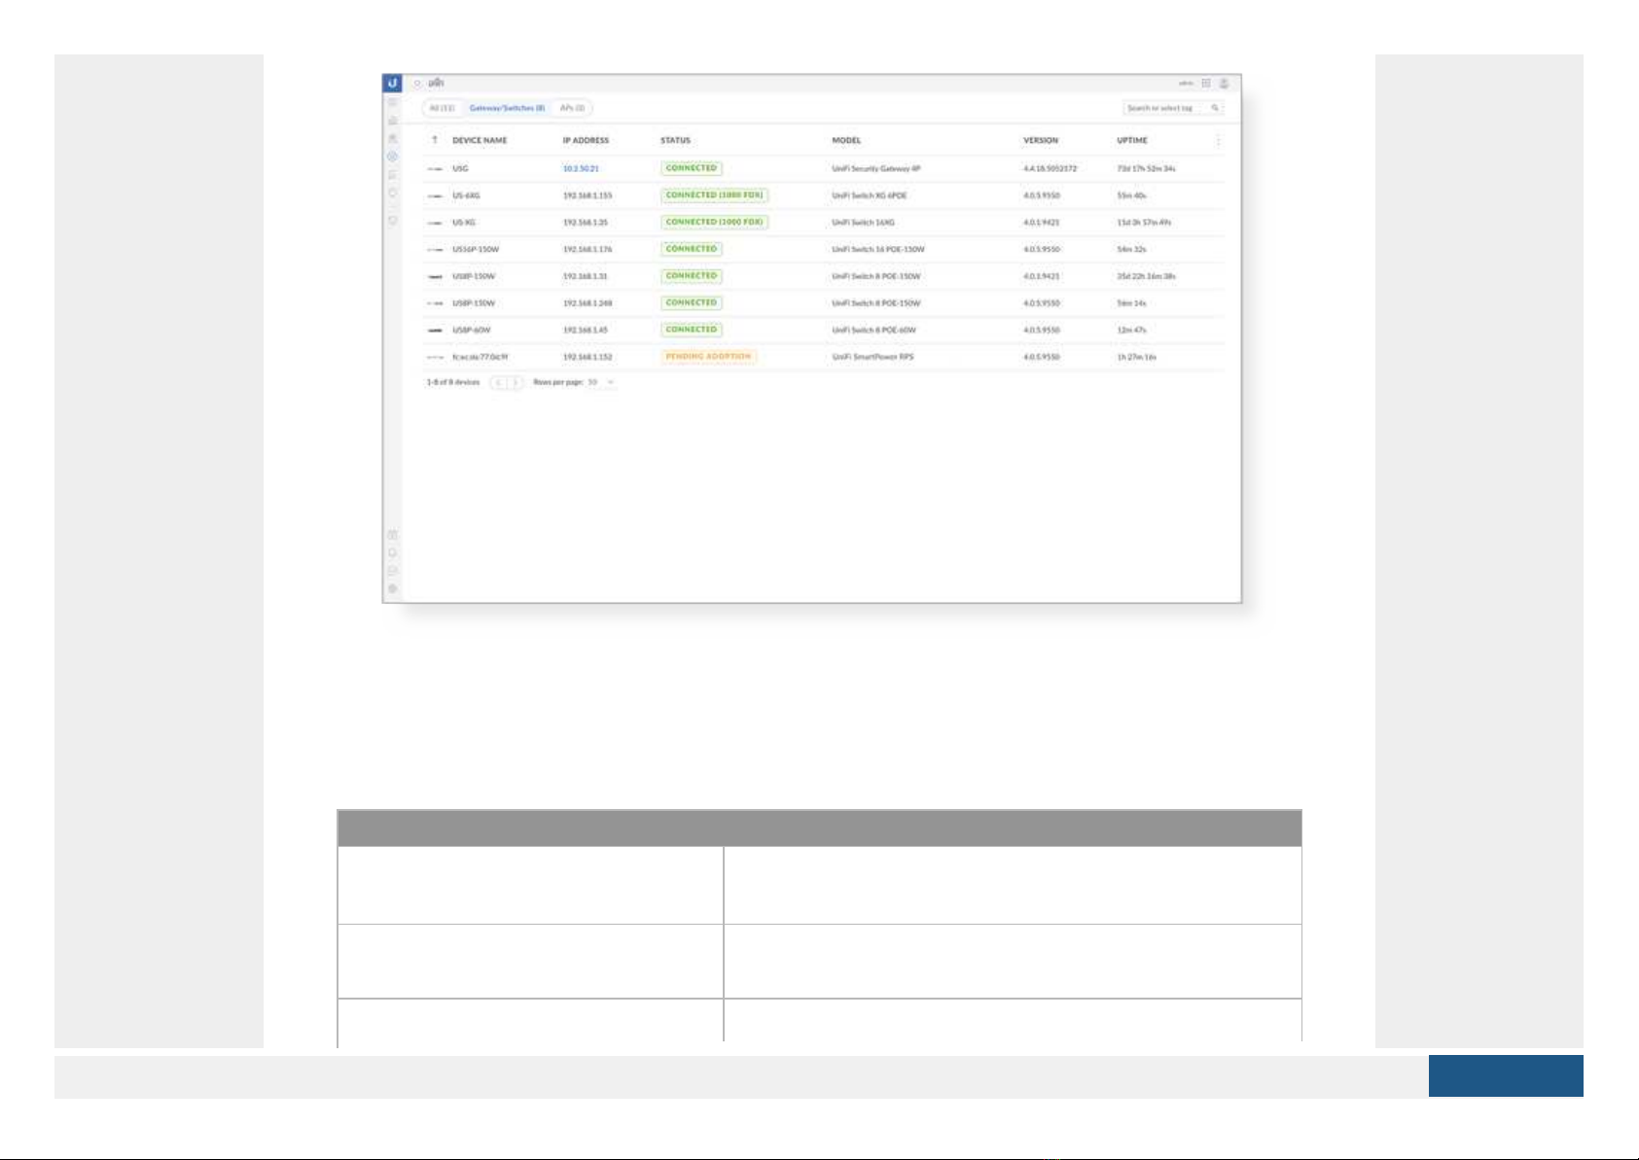Click the US16P-150W device thumbnail icon
The width and height of the screenshot is (1639, 1160).
[436, 250]
